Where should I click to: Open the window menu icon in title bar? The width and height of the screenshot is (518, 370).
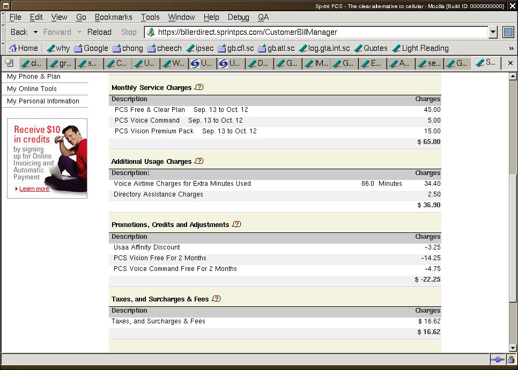click(5, 5)
